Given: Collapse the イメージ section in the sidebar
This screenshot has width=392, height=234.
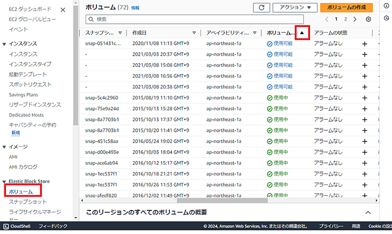Looking at the screenshot, I should (4, 147).
